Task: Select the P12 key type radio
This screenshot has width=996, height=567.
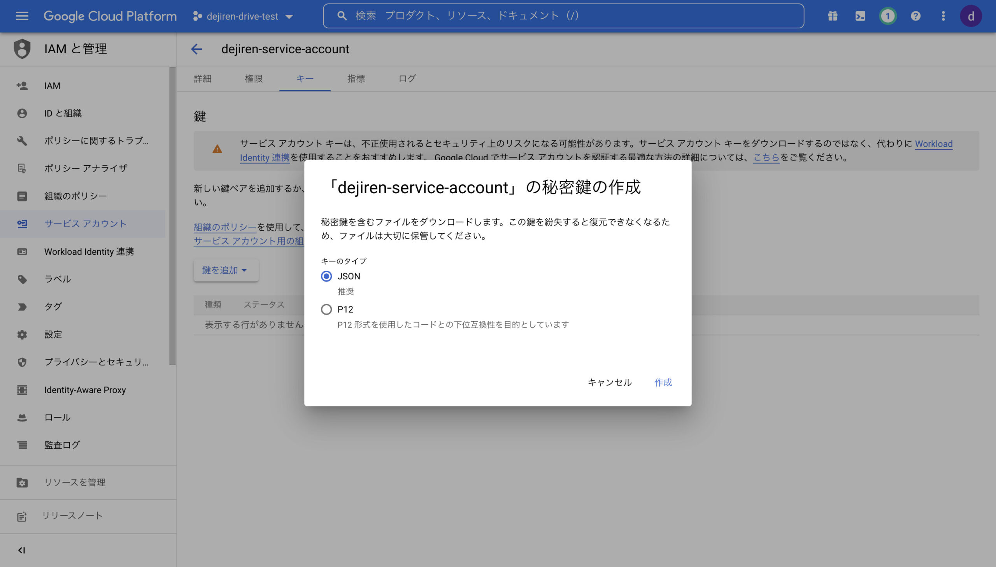Action: point(326,309)
